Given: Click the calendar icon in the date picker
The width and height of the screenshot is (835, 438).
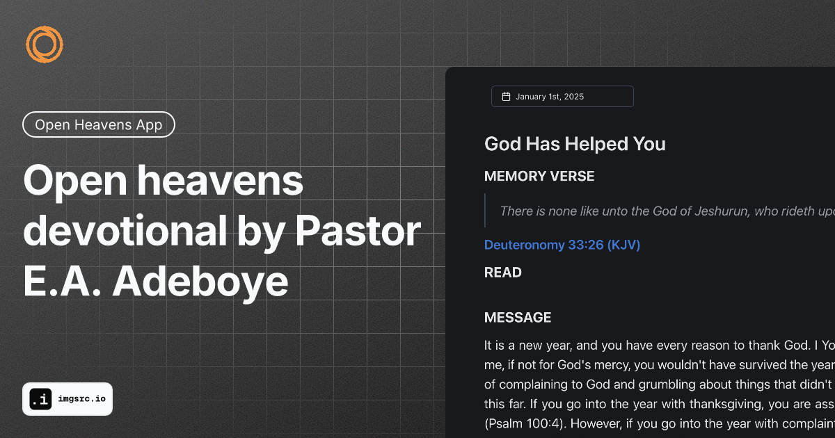Looking at the screenshot, I should point(506,97).
